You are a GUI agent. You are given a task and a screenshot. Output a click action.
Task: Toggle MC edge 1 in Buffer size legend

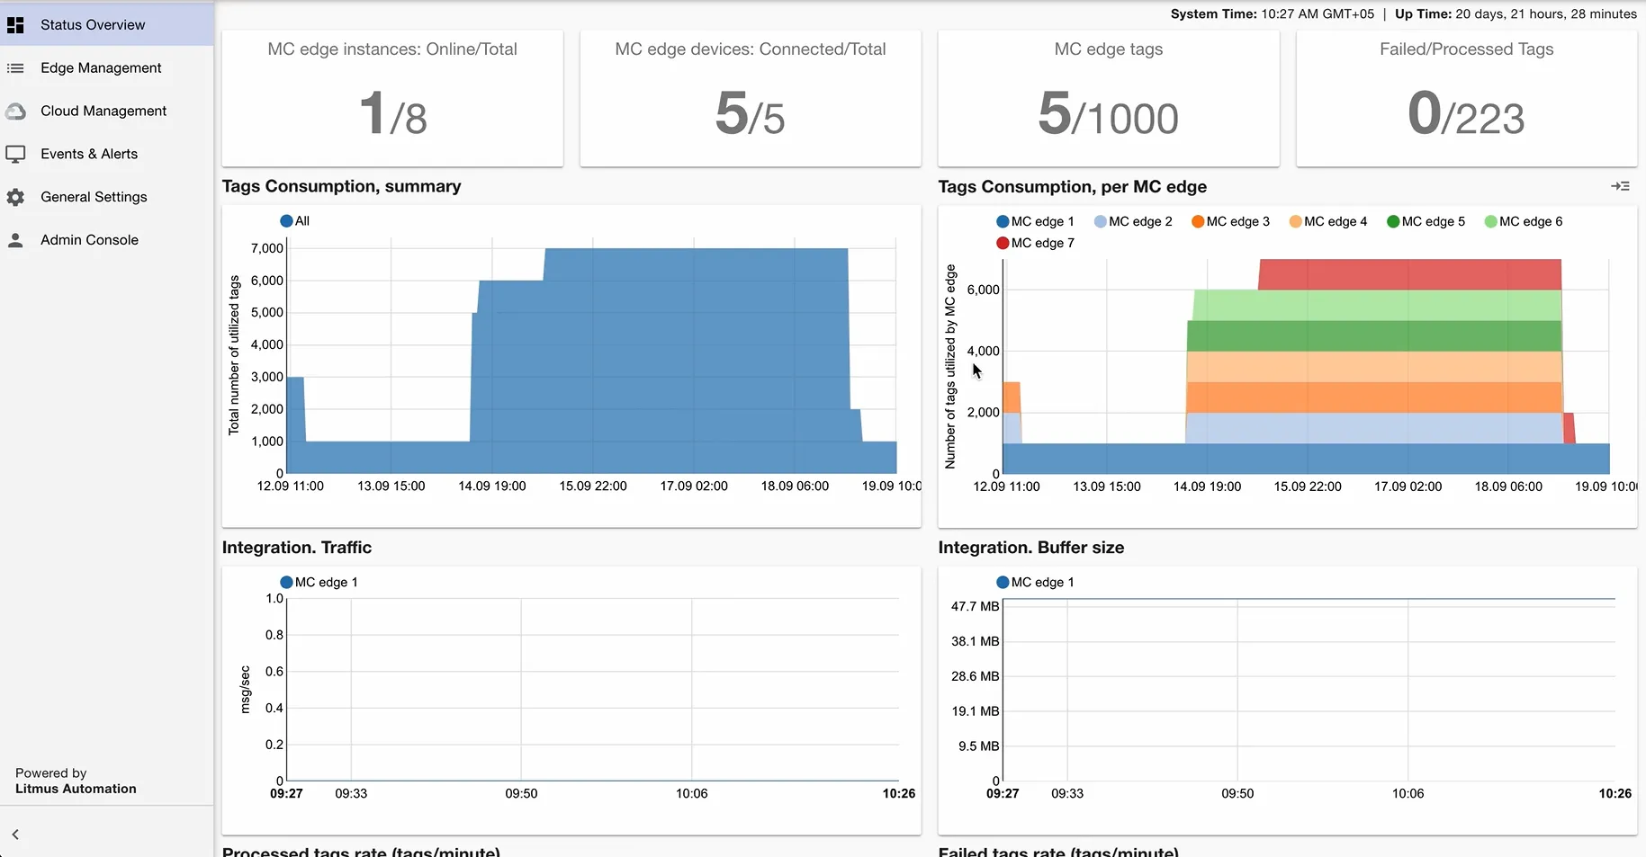[x=1035, y=583]
